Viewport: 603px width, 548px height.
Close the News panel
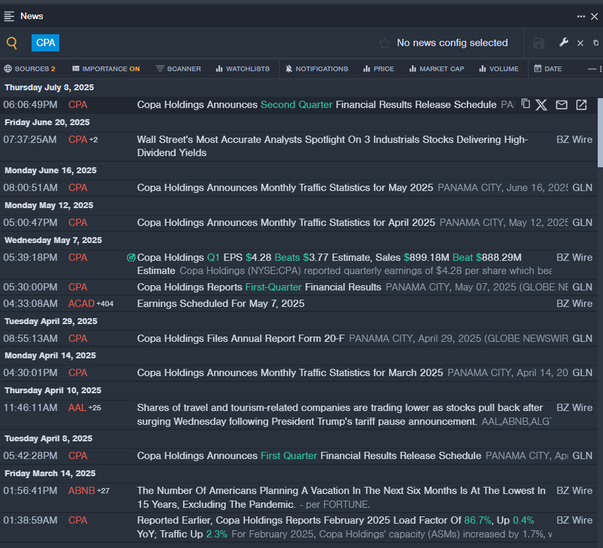[x=594, y=16]
